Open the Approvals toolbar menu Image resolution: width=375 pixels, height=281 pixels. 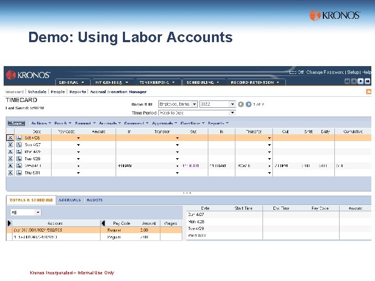click(x=165, y=123)
